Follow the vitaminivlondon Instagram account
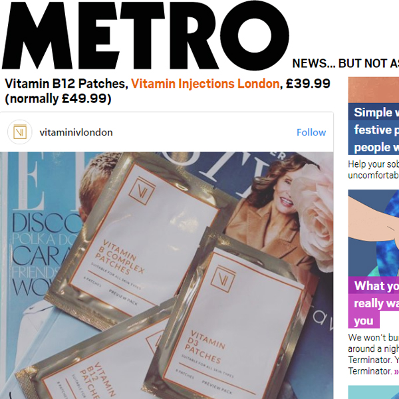The image size is (399, 399). pyautogui.click(x=311, y=132)
